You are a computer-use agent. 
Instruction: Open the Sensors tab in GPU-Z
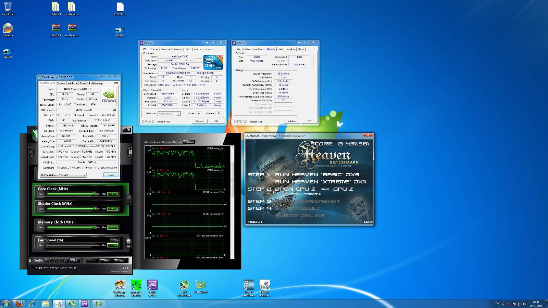click(61, 83)
